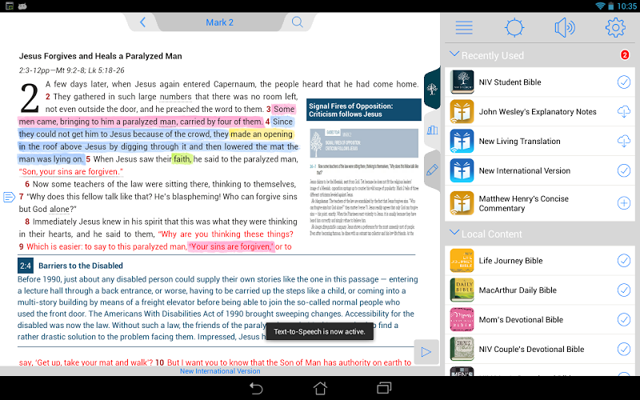Screen dimensions: 640x400
Task: Start playback with the play arrow button
Action: [426, 352]
